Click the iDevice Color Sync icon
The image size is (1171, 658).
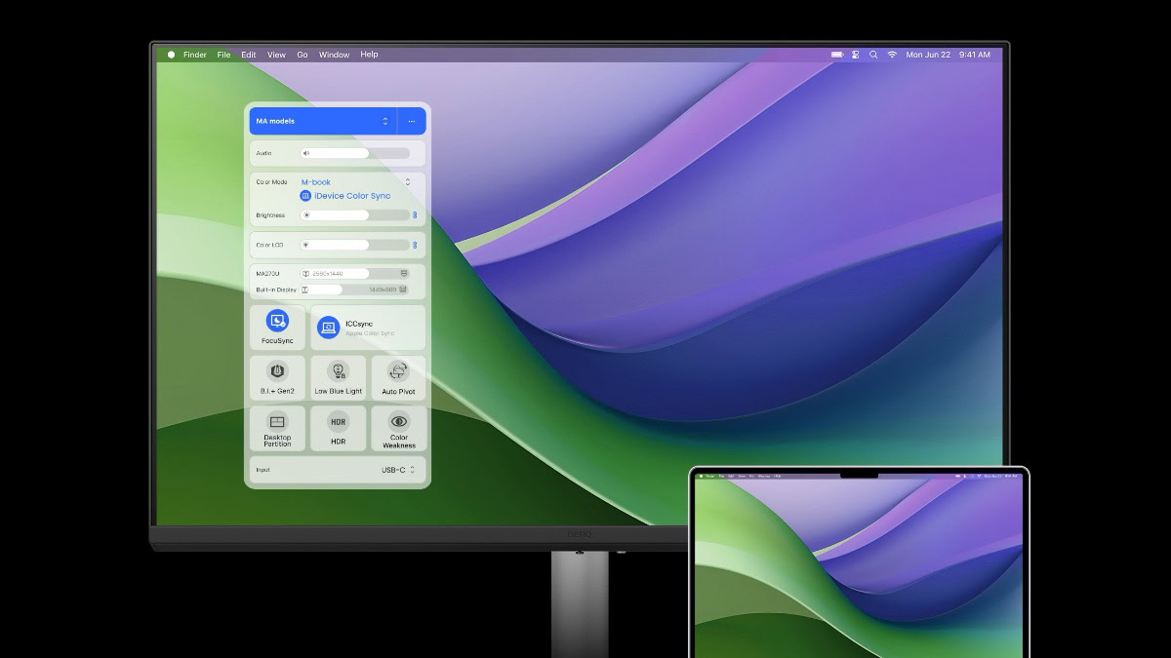(x=305, y=196)
